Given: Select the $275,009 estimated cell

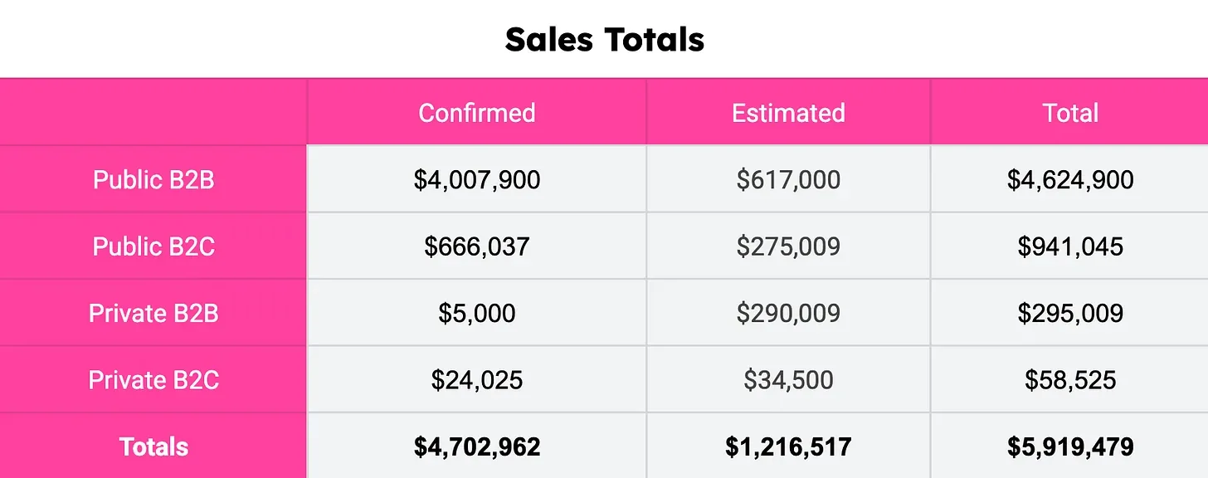Looking at the screenshot, I should tap(788, 246).
